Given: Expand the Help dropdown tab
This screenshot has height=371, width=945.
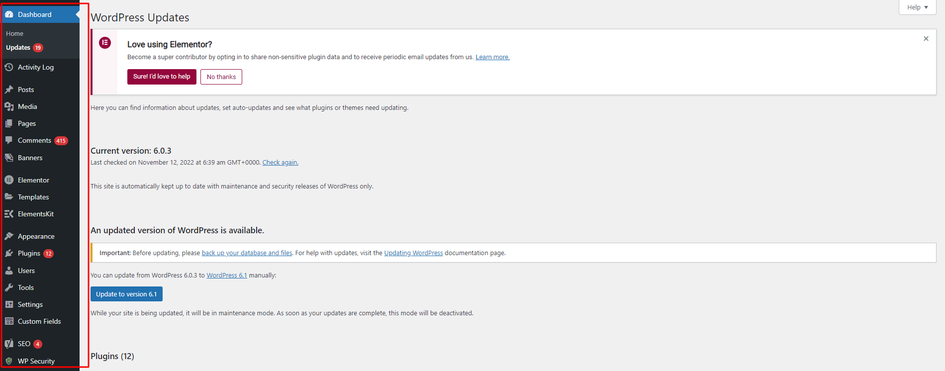Looking at the screenshot, I should tap(917, 7).
